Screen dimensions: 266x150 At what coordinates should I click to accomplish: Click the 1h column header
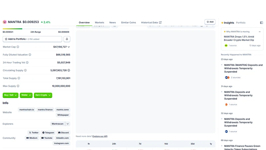(88, 144)
